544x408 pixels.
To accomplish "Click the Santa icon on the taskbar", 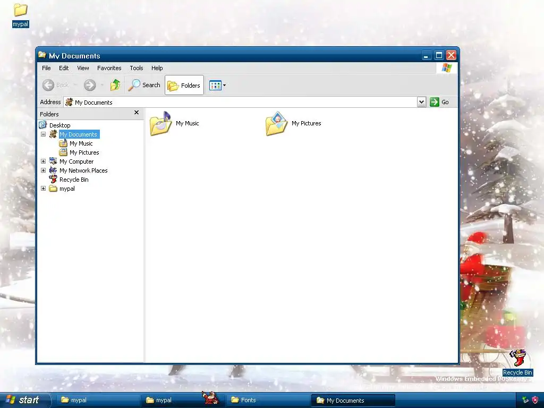I will 211,397.
